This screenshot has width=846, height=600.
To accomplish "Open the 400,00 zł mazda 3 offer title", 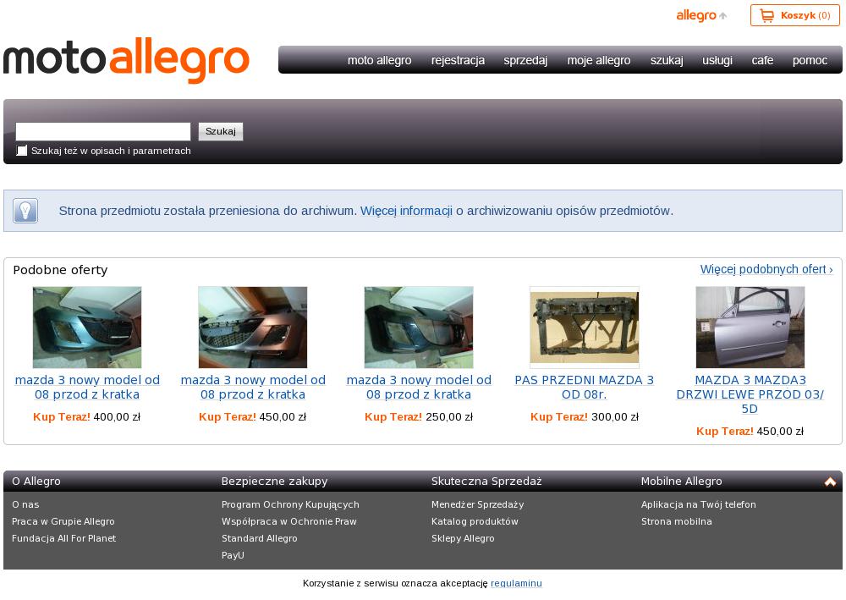I will (87, 388).
